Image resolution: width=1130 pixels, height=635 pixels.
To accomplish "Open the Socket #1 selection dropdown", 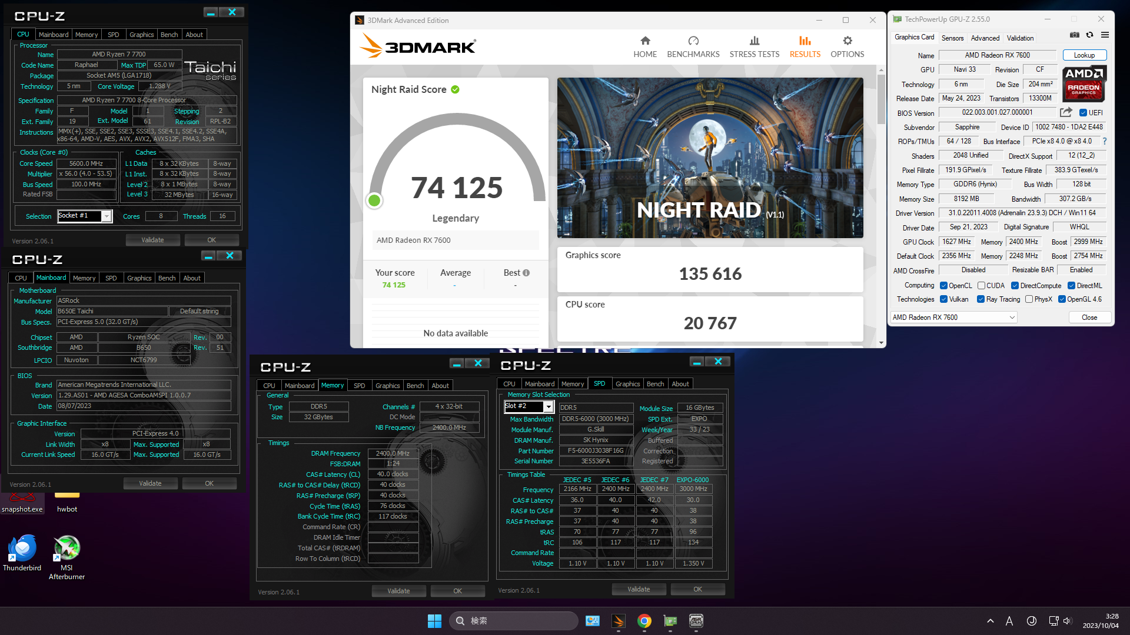I will (x=84, y=216).
